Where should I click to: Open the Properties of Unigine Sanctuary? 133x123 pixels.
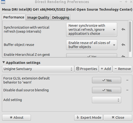86,69
